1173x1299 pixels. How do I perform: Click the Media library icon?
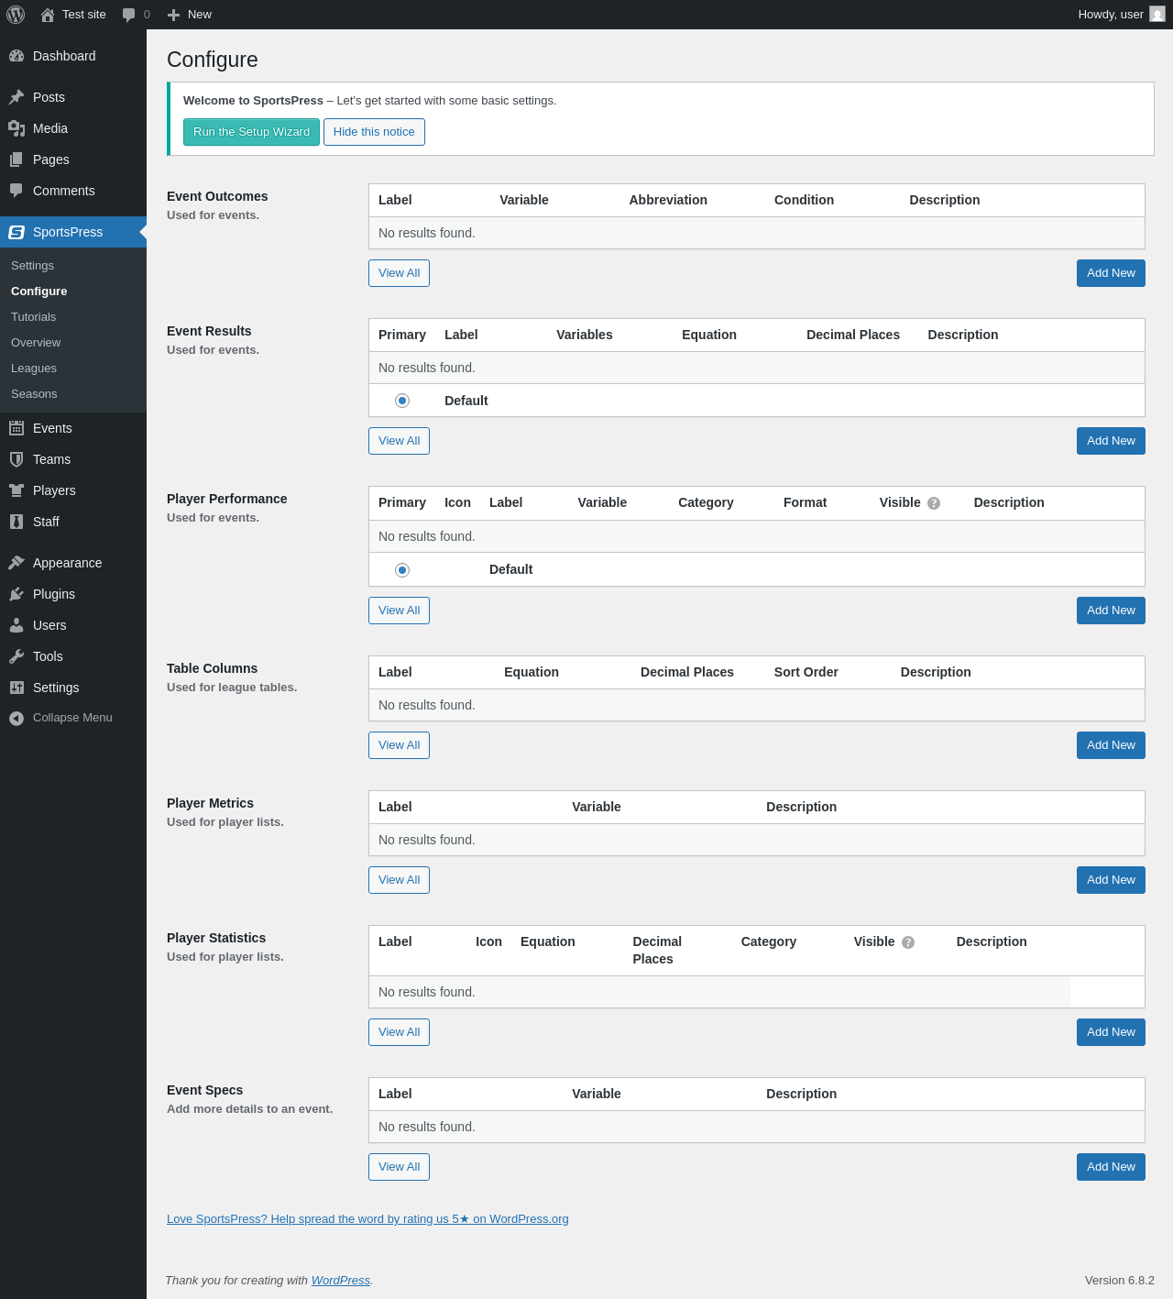coord(16,128)
